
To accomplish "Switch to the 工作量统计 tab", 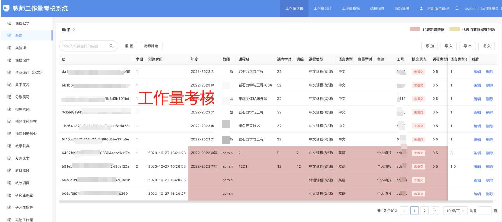I will (322, 9).
